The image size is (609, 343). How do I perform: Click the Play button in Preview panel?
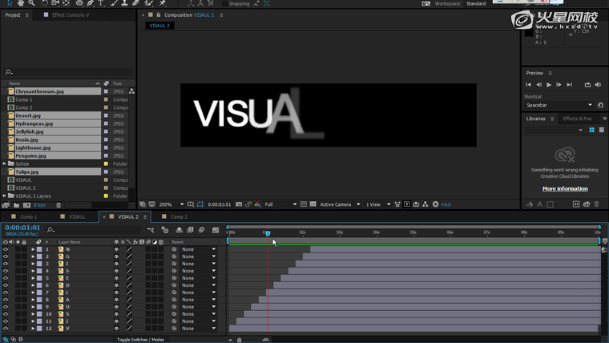(549, 84)
